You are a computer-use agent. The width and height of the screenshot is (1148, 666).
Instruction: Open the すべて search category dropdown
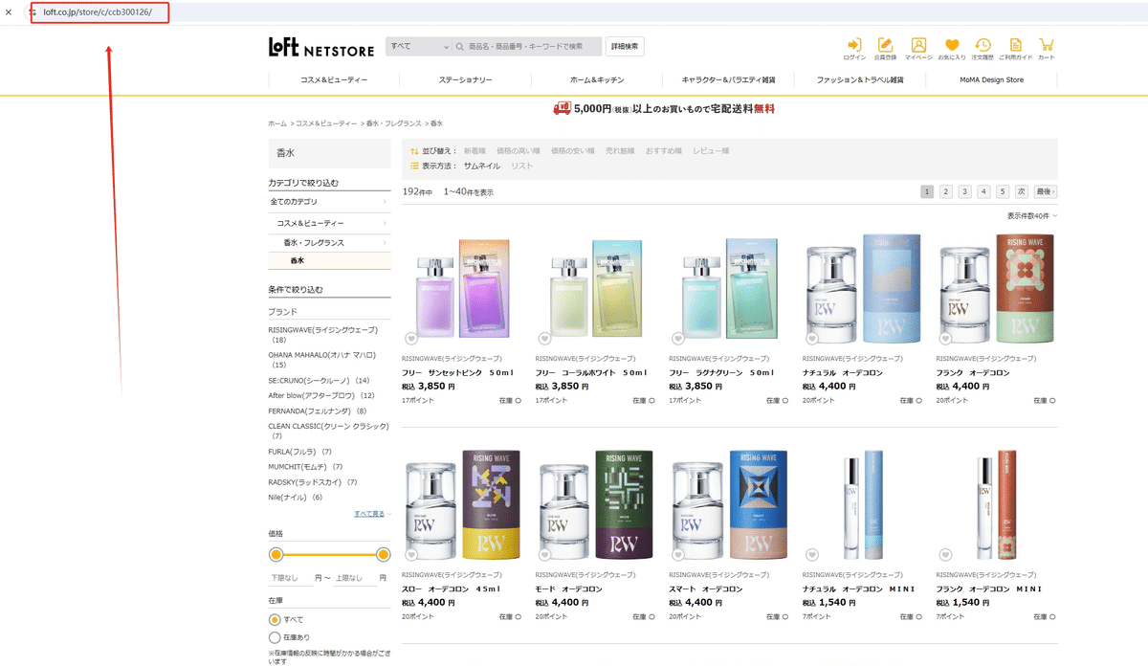coord(419,46)
